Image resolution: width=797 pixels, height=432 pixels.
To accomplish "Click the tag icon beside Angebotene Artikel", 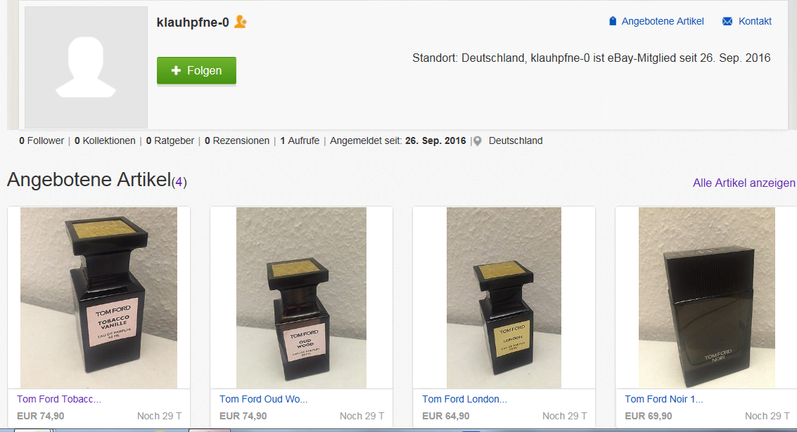I will (x=613, y=21).
